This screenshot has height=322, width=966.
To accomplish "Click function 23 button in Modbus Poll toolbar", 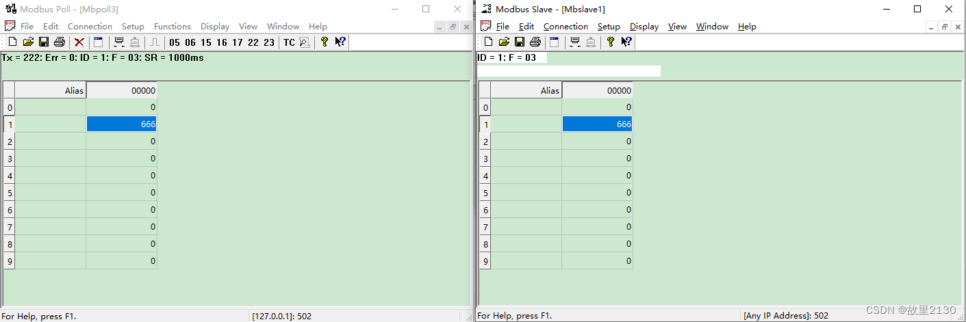I will [x=269, y=42].
